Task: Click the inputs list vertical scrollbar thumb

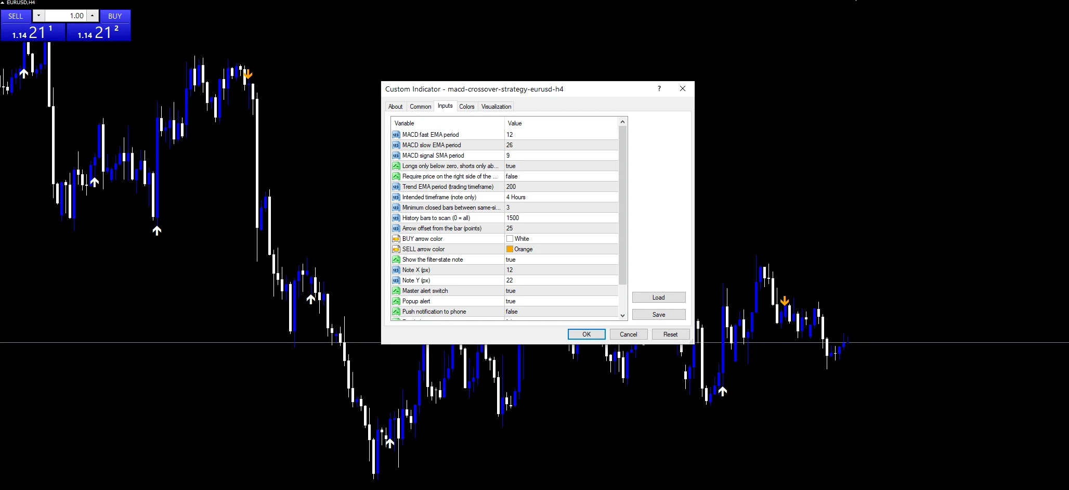Action: (622, 205)
